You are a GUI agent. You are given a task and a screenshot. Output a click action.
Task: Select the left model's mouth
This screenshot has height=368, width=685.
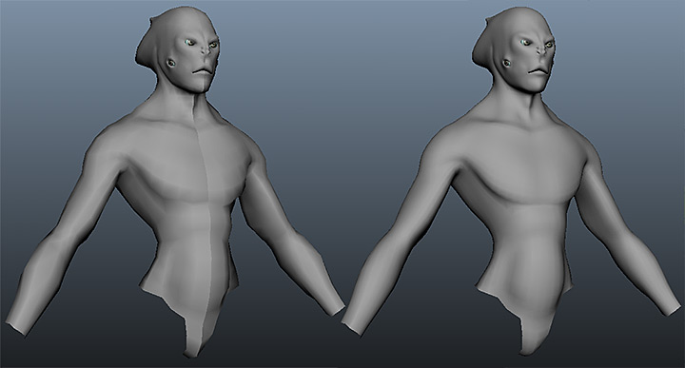204,70
